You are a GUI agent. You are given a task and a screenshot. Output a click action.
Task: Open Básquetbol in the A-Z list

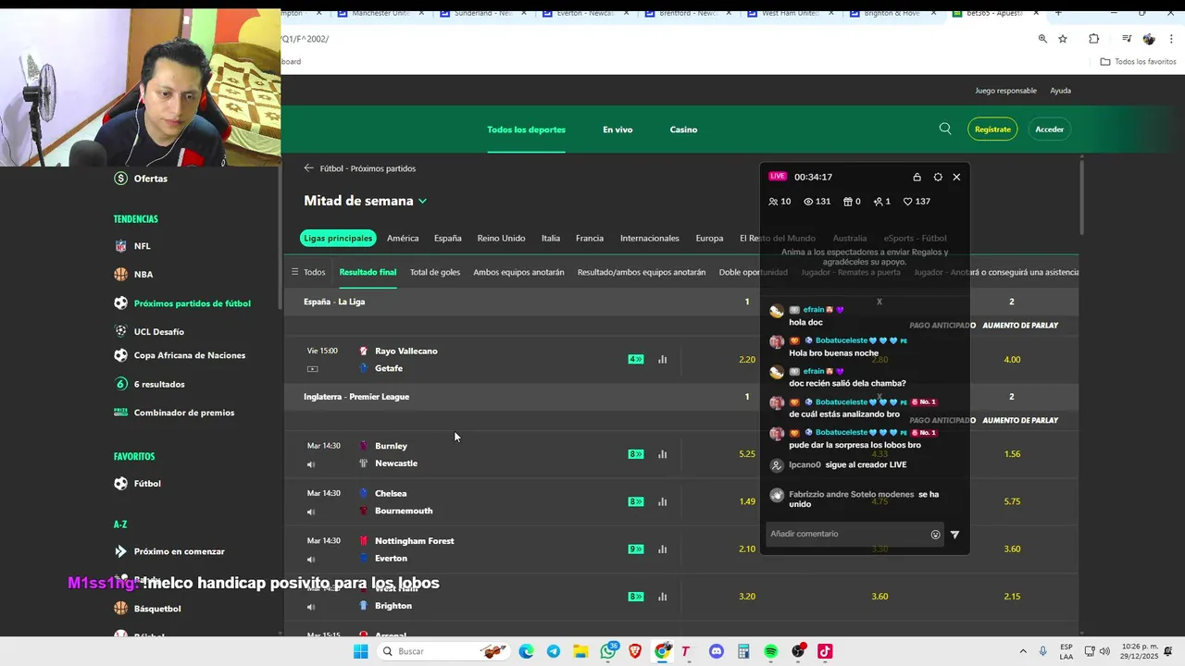(x=147, y=609)
